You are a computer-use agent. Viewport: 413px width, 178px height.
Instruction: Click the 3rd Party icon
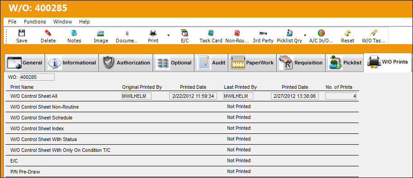[x=263, y=33]
